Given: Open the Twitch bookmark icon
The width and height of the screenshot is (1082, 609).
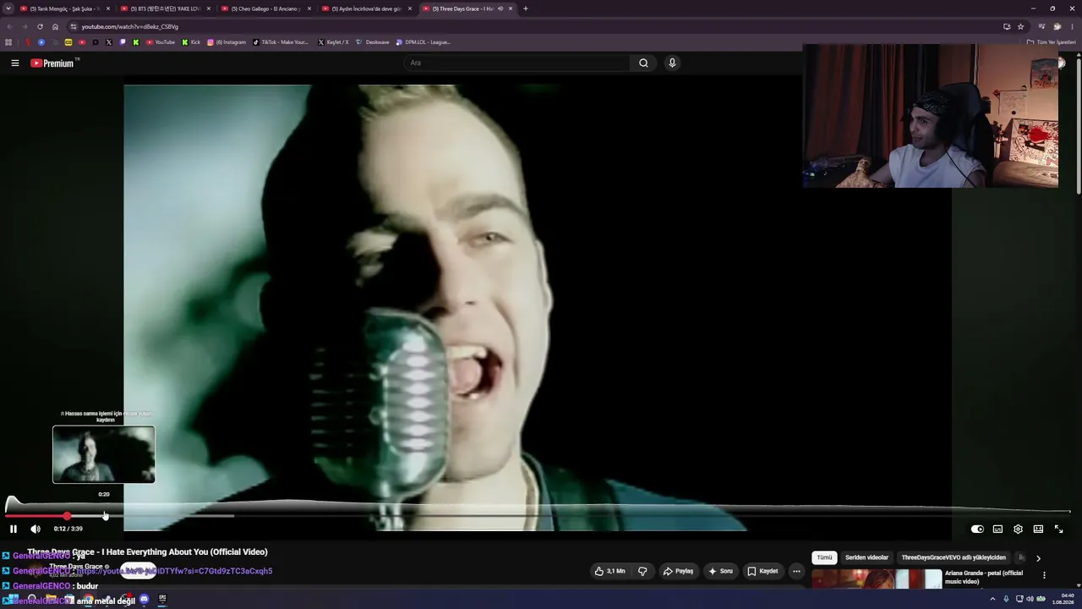Looking at the screenshot, I should [x=123, y=42].
